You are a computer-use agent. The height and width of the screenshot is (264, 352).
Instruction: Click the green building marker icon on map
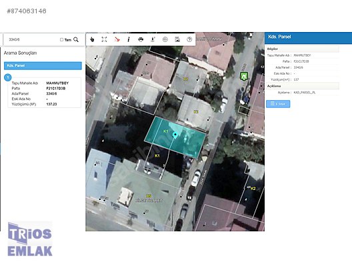click(x=244, y=76)
